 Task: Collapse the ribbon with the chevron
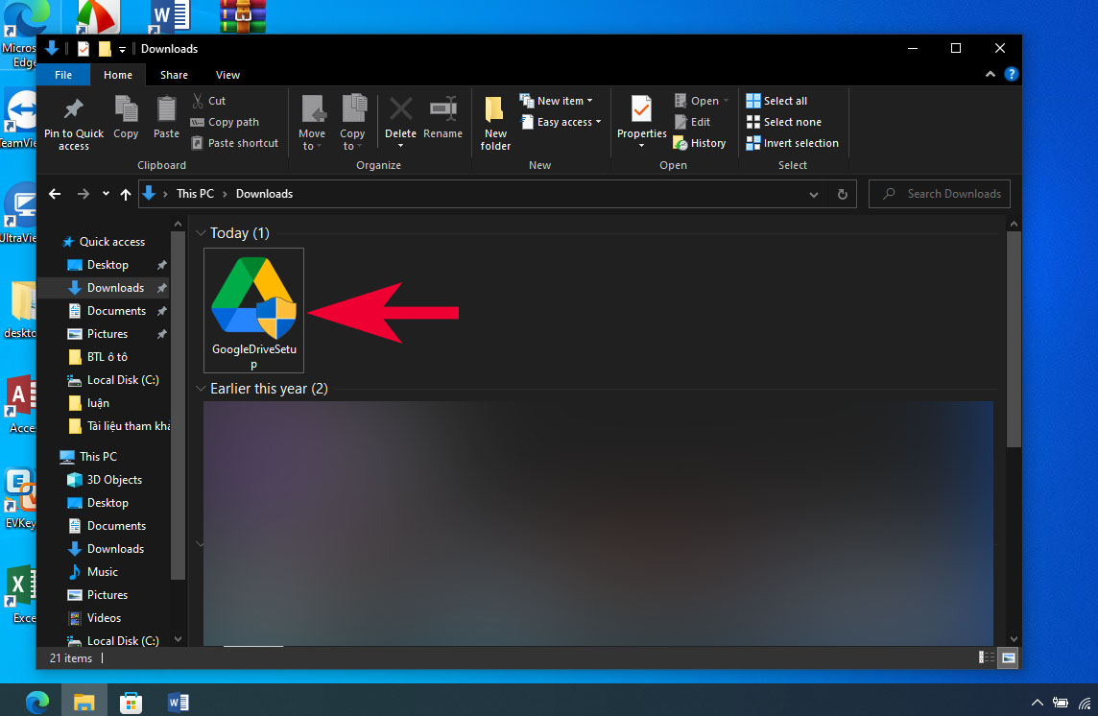pos(991,74)
